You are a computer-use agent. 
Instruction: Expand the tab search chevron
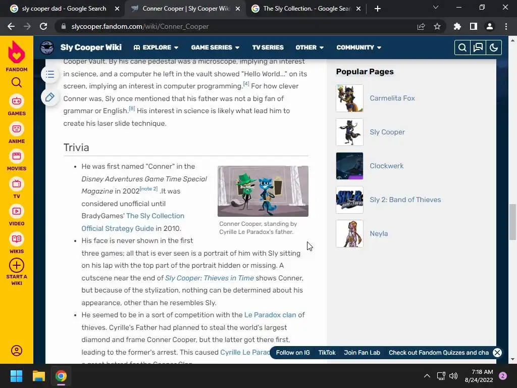[436, 7]
